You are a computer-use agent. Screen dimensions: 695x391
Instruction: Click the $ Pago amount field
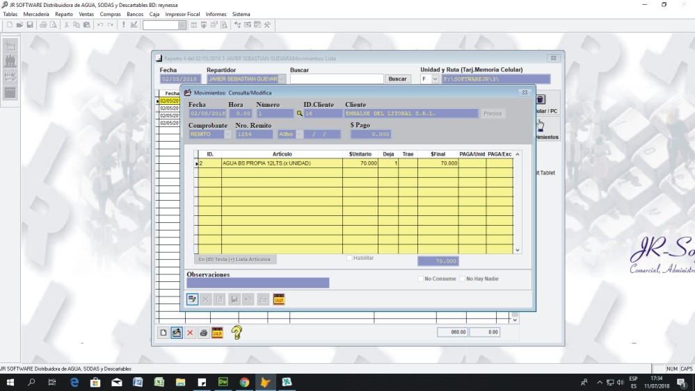coord(371,135)
